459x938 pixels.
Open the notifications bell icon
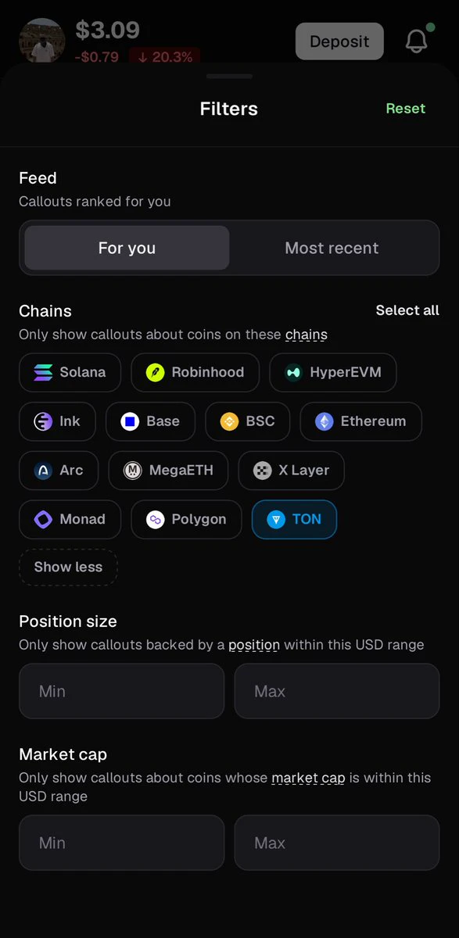click(417, 41)
